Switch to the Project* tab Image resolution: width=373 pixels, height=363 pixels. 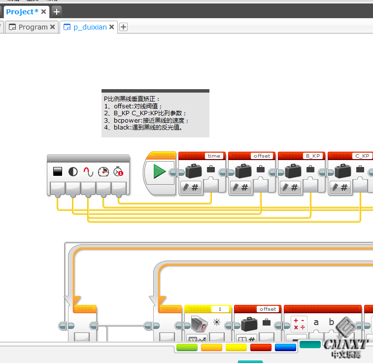[x=22, y=11]
